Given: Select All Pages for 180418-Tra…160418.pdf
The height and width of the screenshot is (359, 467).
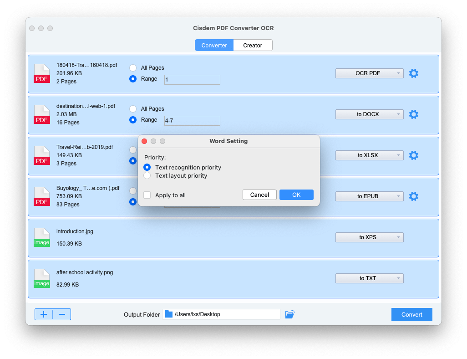Looking at the screenshot, I should 133,68.
